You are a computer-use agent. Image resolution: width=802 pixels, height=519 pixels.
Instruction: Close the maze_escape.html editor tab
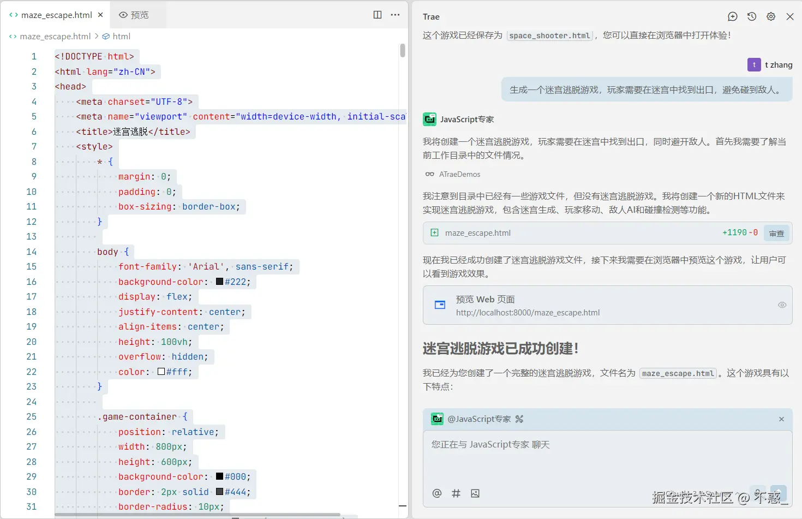(x=100, y=15)
